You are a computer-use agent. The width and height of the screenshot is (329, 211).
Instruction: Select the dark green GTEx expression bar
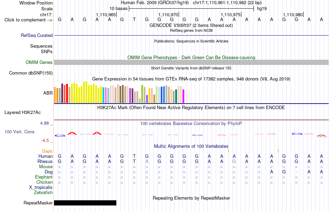[176, 96]
